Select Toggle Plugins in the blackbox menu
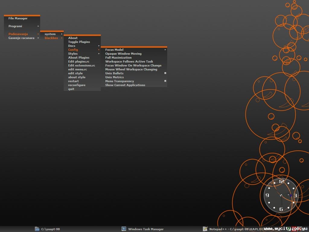 pos(79,42)
